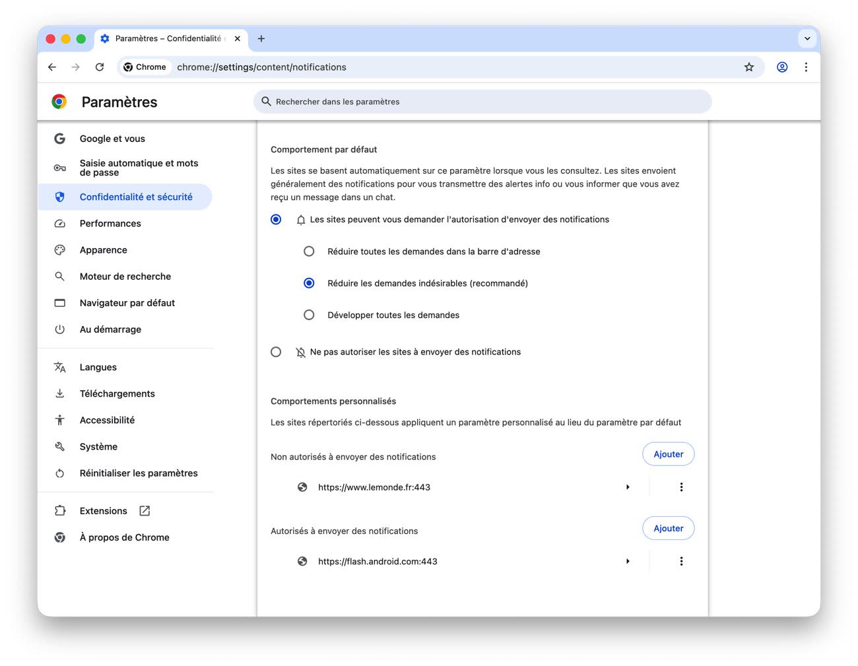Go to Moteur de recherche settings
The height and width of the screenshot is (666, 858).
pos(125,277)
